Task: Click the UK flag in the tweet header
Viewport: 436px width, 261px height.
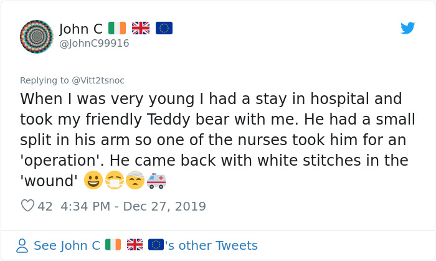Action: click(141, 28)
